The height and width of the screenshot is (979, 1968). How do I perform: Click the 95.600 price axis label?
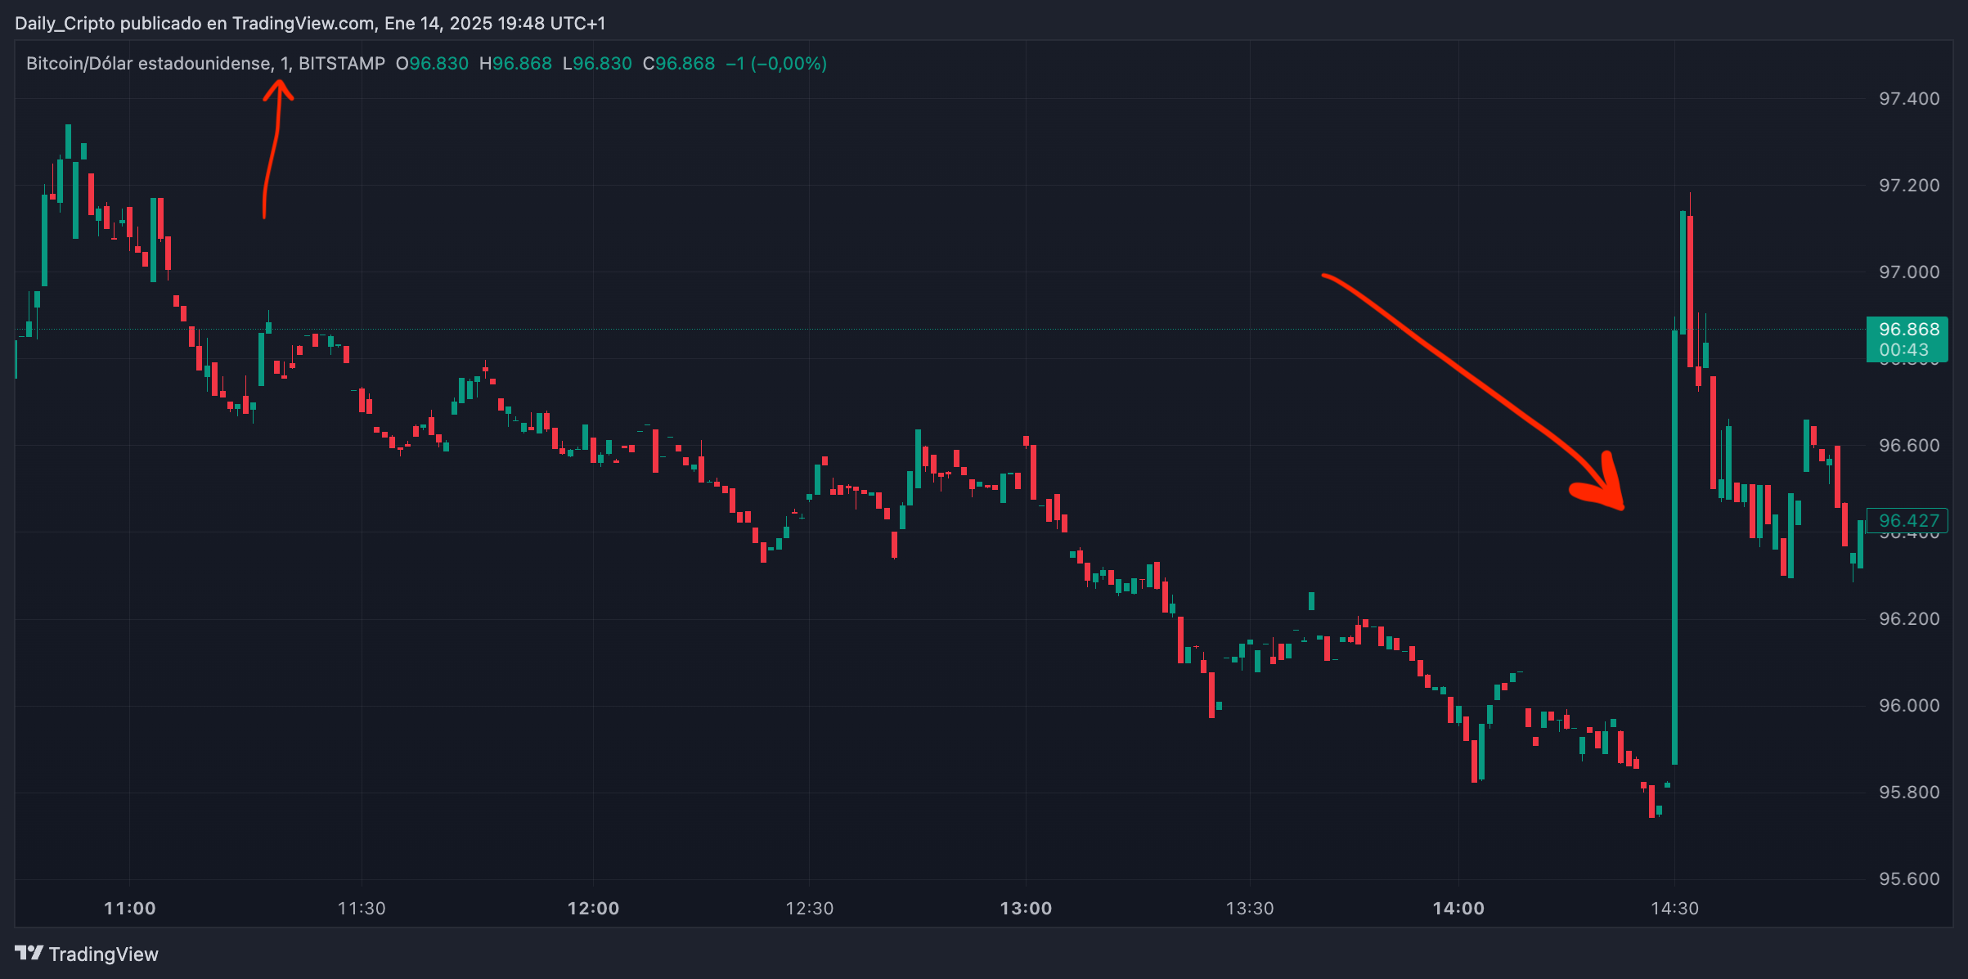click(x=1908, y=878)
